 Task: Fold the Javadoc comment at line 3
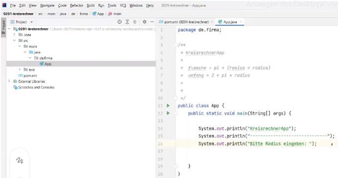(x=176, y=45)
